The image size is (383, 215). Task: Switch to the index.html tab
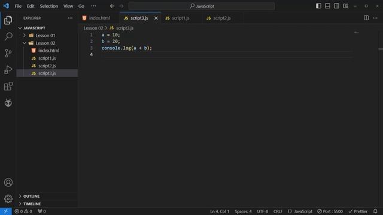[x=99, y=18]
